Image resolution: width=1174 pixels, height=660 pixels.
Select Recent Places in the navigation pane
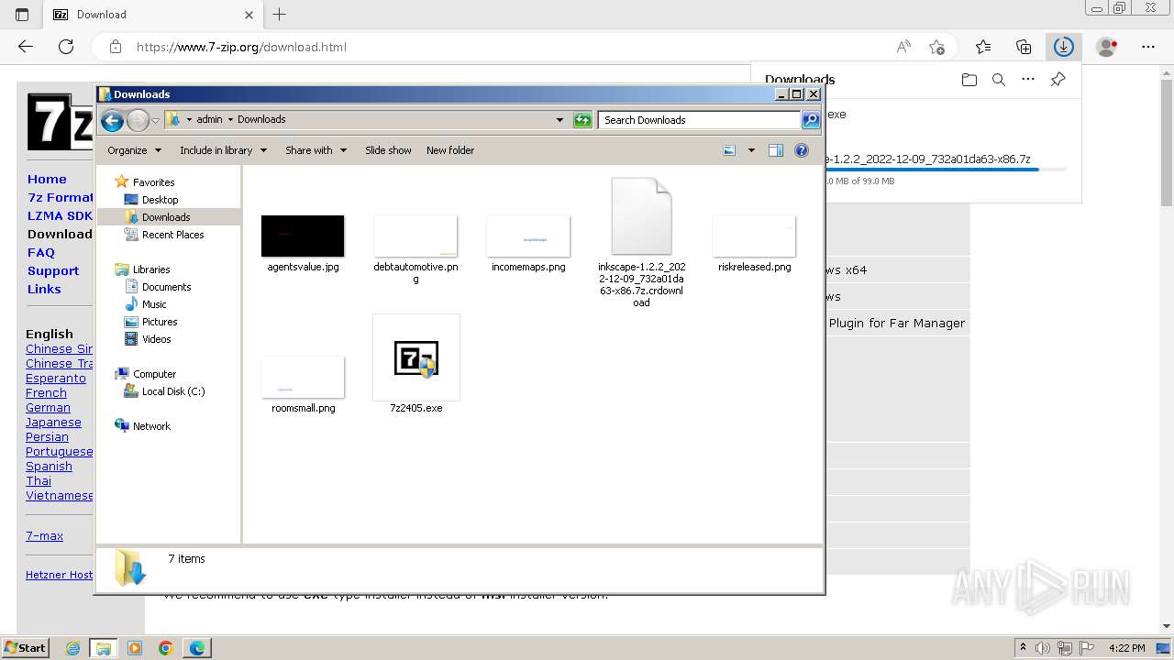172,235
